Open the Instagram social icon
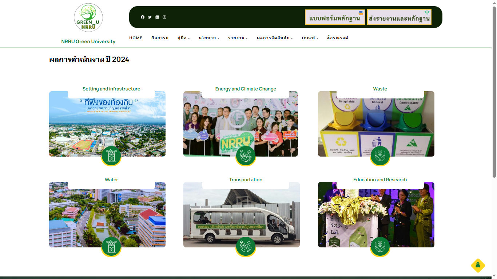Viewport: 497px width, 279px height. (x=164, y=17)
